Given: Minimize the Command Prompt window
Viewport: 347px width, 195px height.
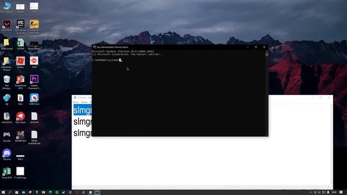Looking at the screenshot, I should pyautogui.click(x=248, y=47).
